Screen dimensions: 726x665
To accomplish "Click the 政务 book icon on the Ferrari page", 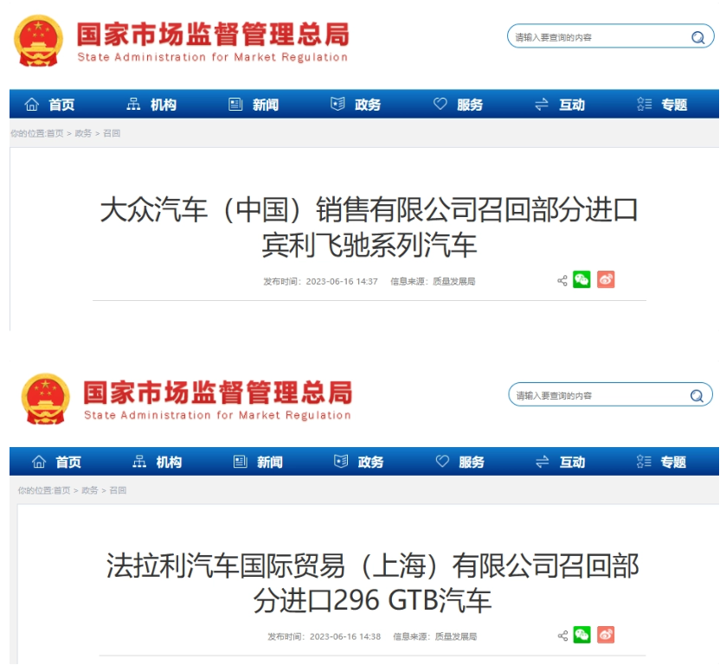I will (x=341, y=462).
